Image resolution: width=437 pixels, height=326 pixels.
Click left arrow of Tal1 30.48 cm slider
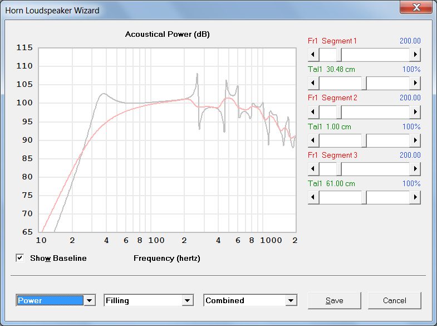click(x=313, y=83)
